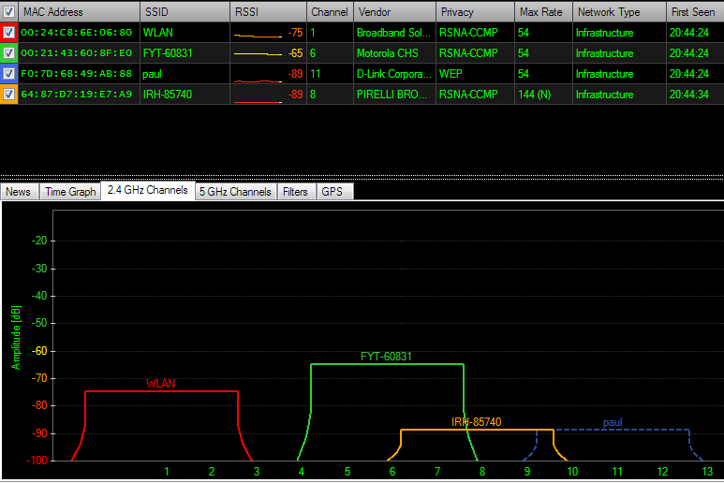Sort the list by MAC Address column
Screen dimensions: 724x483
click(53, 12)
